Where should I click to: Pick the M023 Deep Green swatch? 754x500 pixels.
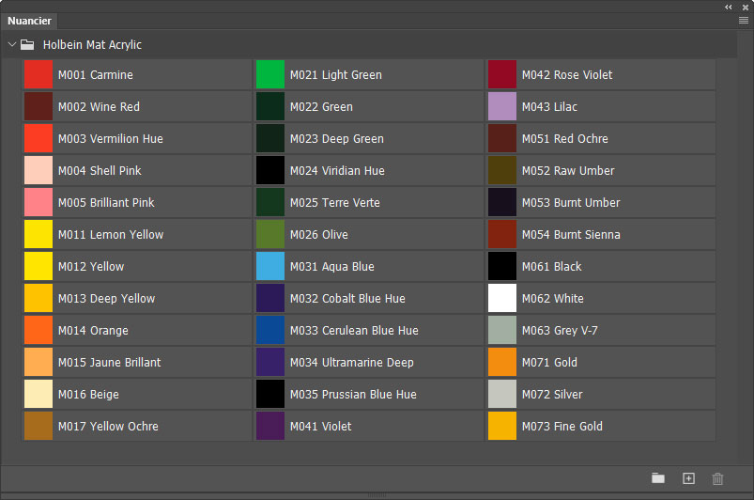point(270,138)
